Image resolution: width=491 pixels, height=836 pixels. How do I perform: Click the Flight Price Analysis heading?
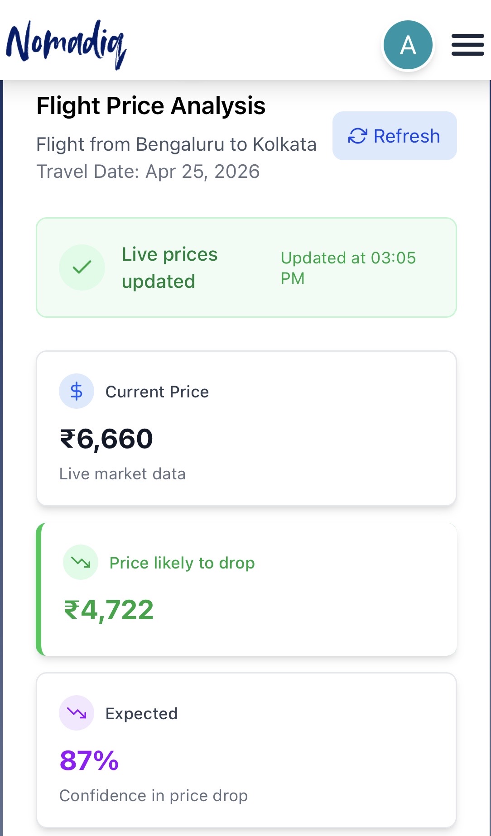click(x=151, y=106)
